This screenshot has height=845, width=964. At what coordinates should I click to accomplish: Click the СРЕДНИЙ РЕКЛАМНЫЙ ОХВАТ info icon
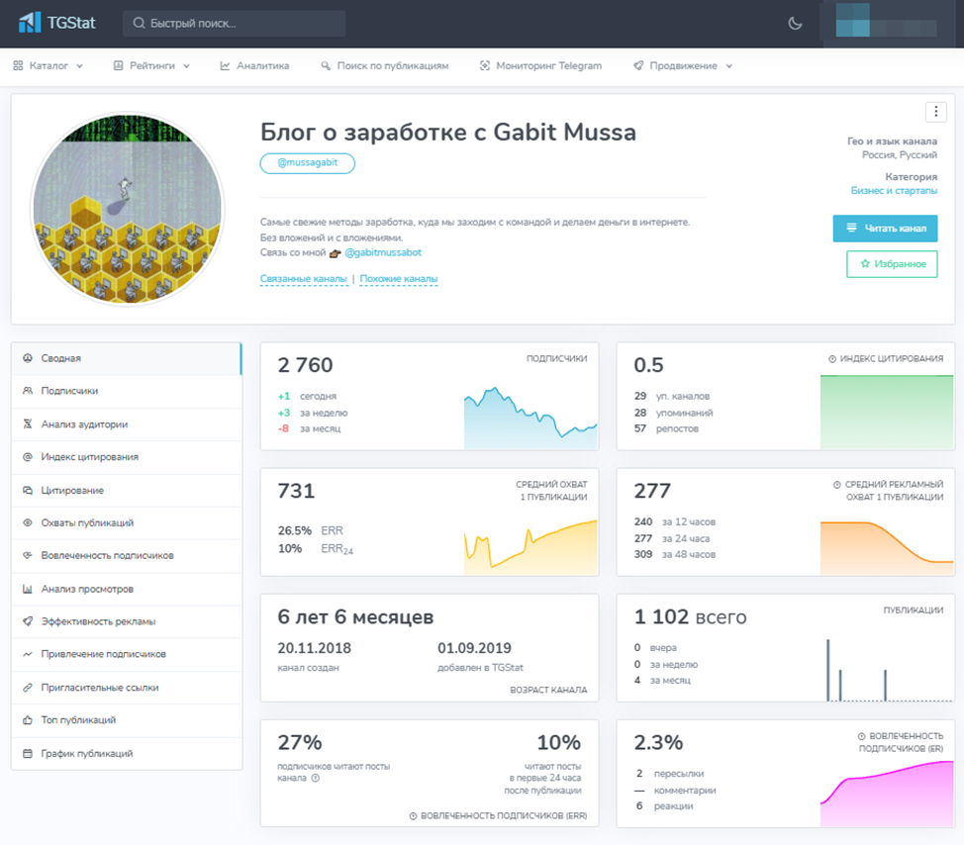(x=836, y=484)
